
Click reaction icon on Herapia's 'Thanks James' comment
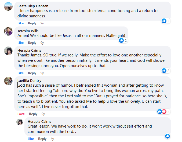(164, 71)
